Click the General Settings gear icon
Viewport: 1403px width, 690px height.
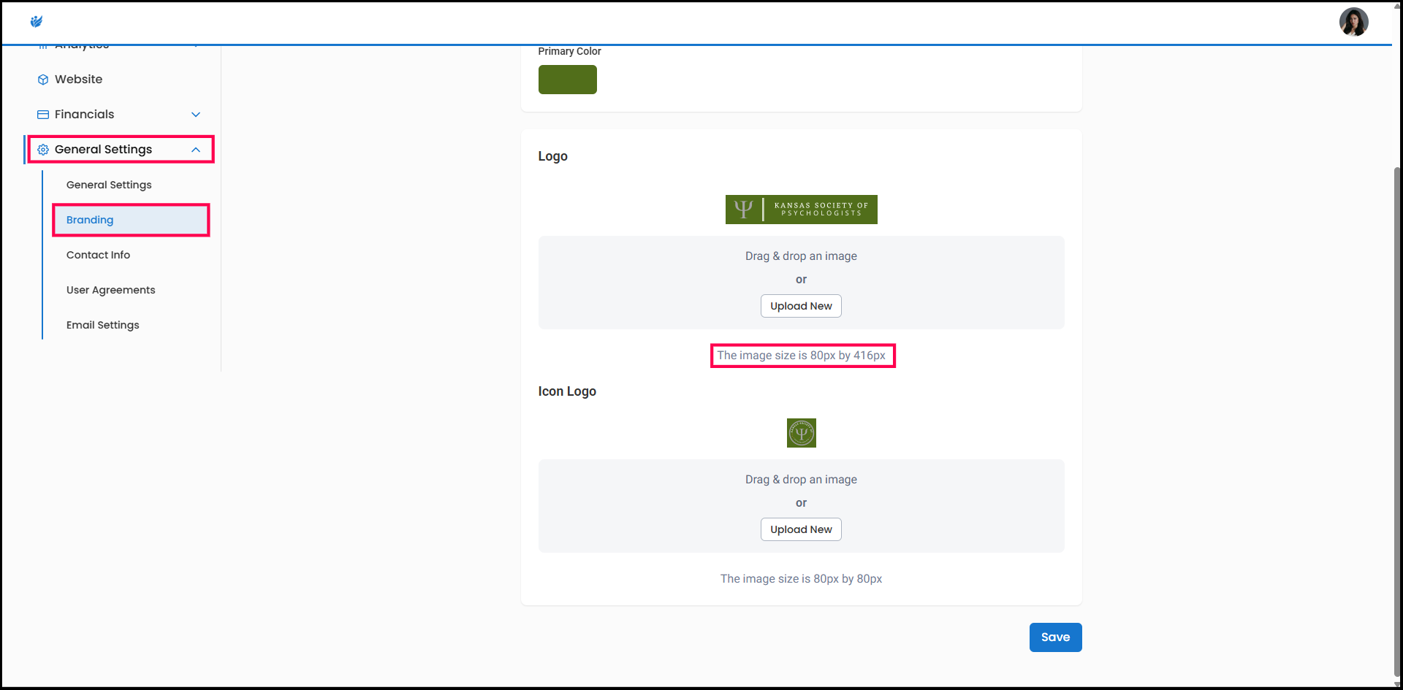tap(43, 150)
